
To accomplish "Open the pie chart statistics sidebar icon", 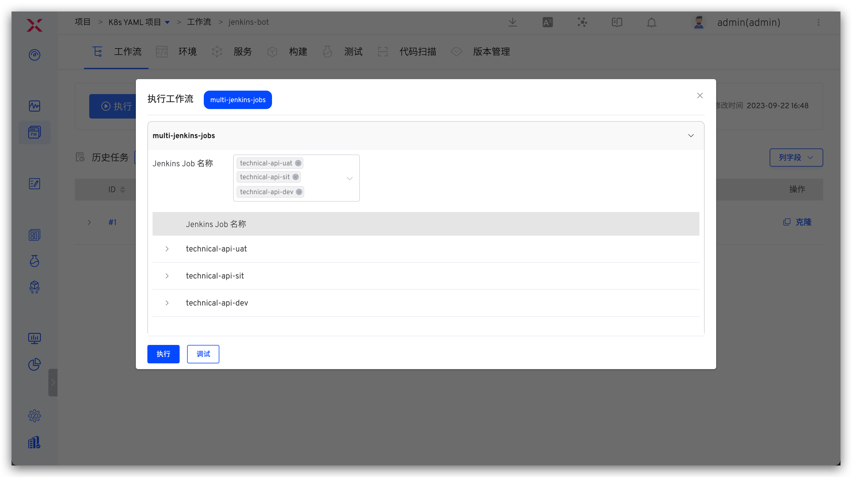I will tap(35, 364).
